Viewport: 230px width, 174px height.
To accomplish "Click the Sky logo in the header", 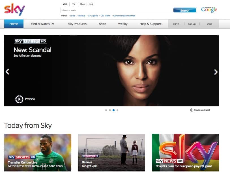I will click(x=14, y=9).
